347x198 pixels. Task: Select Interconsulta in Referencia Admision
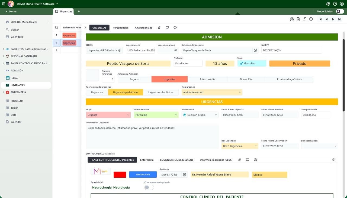pyautogui.click(x=208, y=79)
